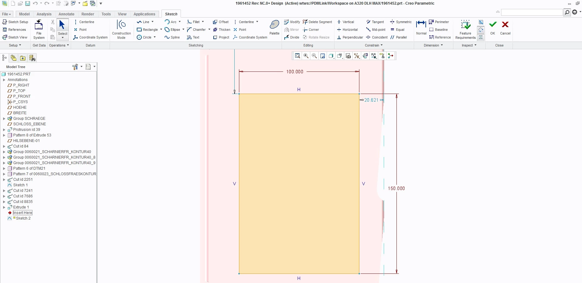The image size is (582, 283).
Task: Click the Zoom In magnifier
Action: (x=306, y=56)
